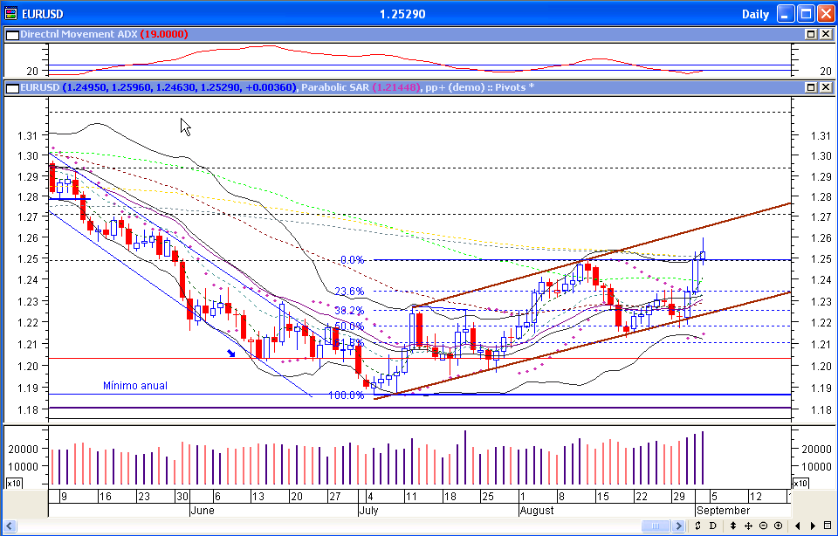This screenshot has width=838, height=536.
Task: Click the pane icon beside Directnl Movement ADX
Action: click(12, 35)
